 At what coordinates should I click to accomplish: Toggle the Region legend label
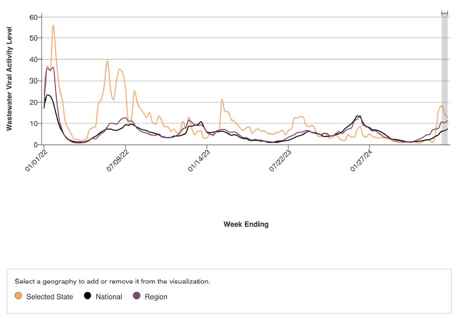(x=156, y=297)
